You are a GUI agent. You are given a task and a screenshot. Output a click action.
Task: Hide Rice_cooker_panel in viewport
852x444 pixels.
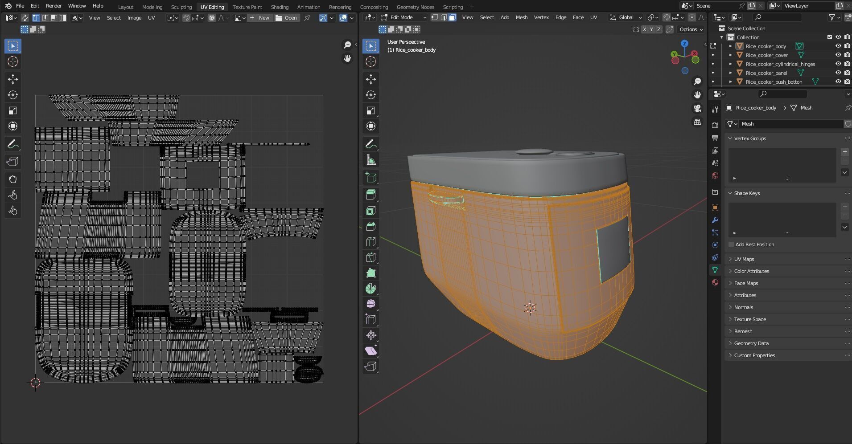838,73
